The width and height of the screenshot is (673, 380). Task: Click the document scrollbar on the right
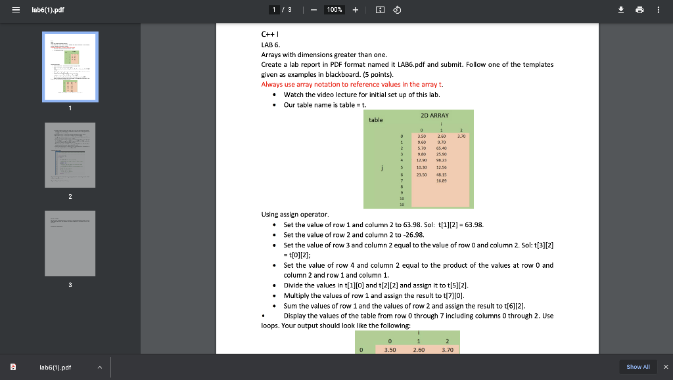click(669, 131)
